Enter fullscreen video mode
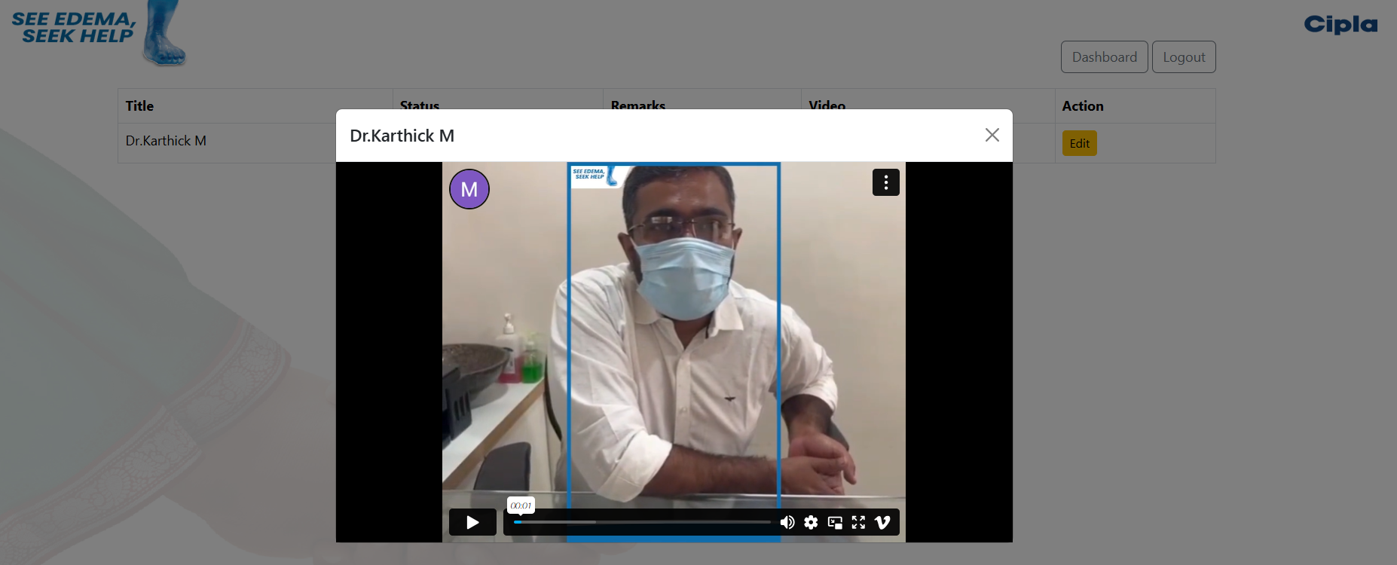This screenshot has height=565, width=1397. point(858,522)
